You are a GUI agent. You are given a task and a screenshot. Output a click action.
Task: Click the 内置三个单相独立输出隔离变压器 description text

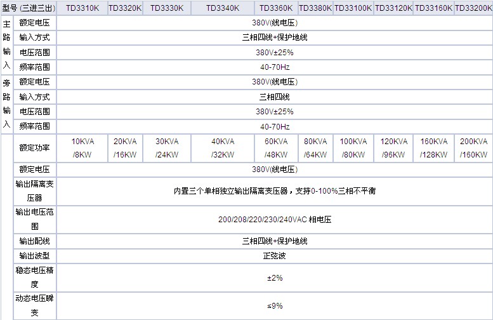point(274,190)
